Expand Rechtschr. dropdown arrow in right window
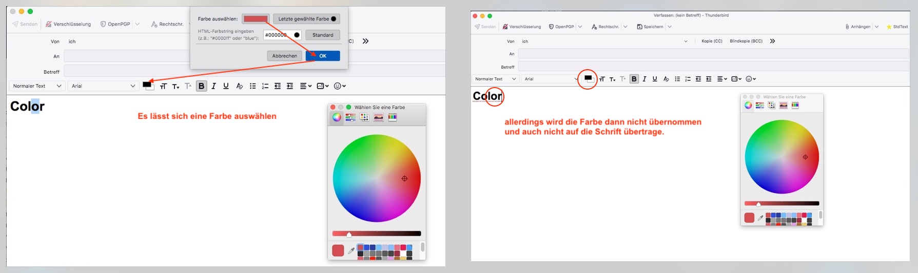The image size is (918, 273). (625, 27)
